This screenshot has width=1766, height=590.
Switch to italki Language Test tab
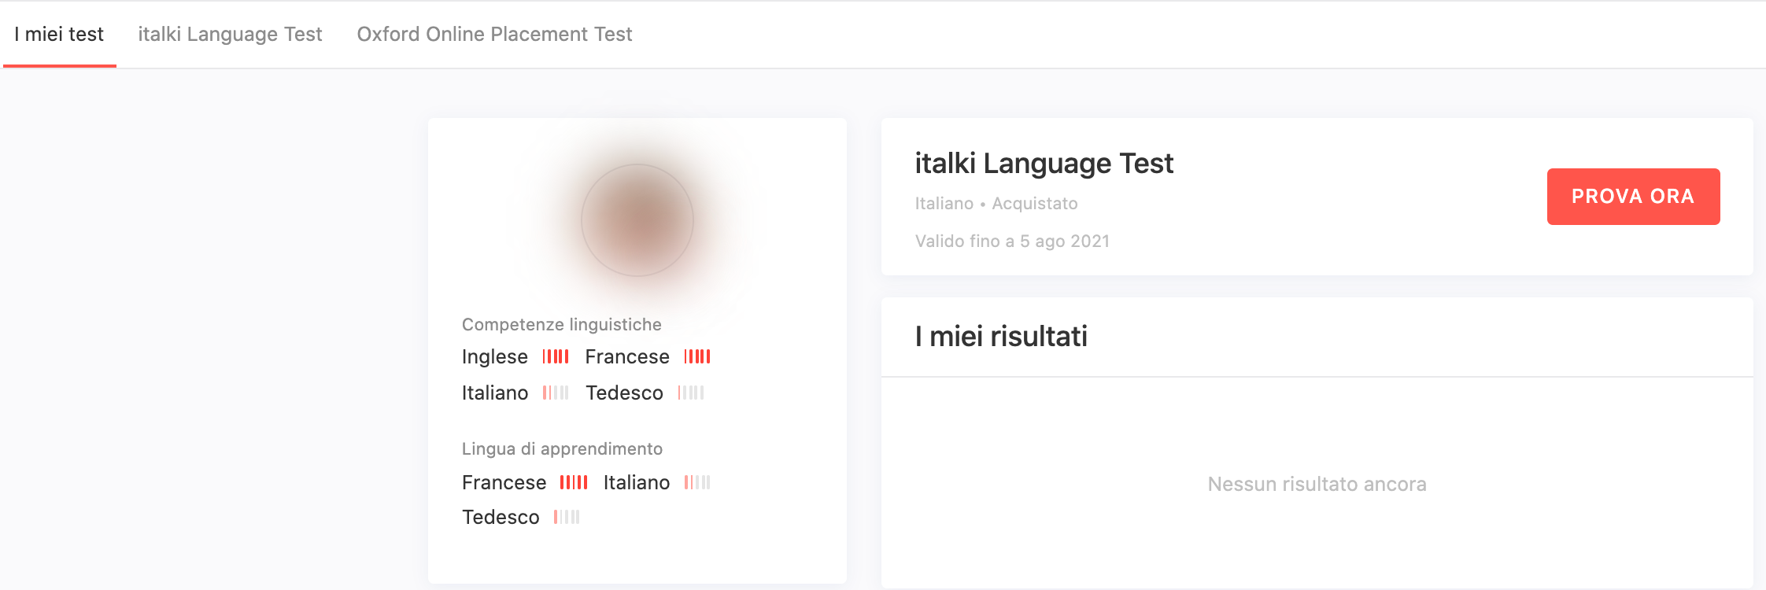pyautogui.click(x=230, y=35)
